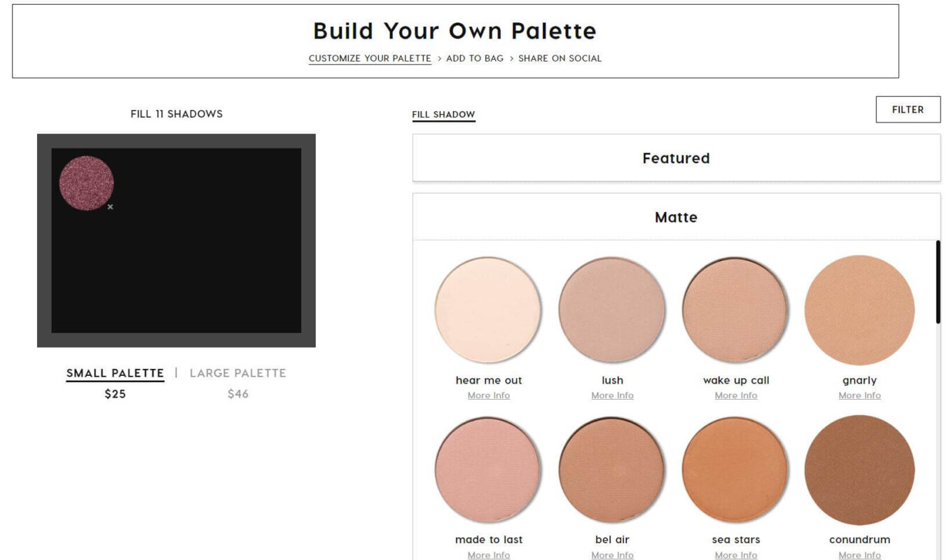Pick the hear me out swatch
Screen dimensions: 949x560
[x=488, y=309]
